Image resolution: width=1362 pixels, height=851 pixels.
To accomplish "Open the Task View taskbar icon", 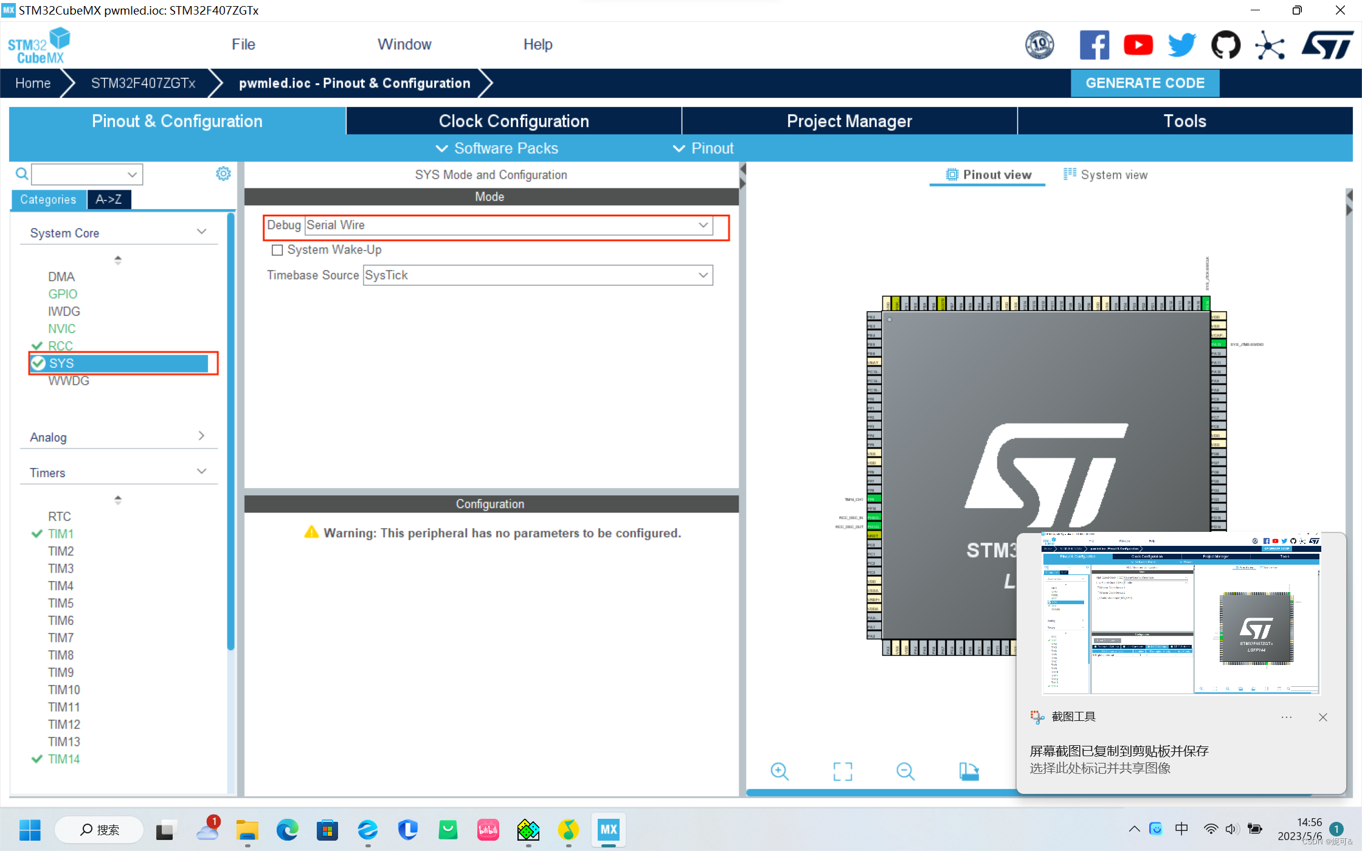I will click(166, 830).
